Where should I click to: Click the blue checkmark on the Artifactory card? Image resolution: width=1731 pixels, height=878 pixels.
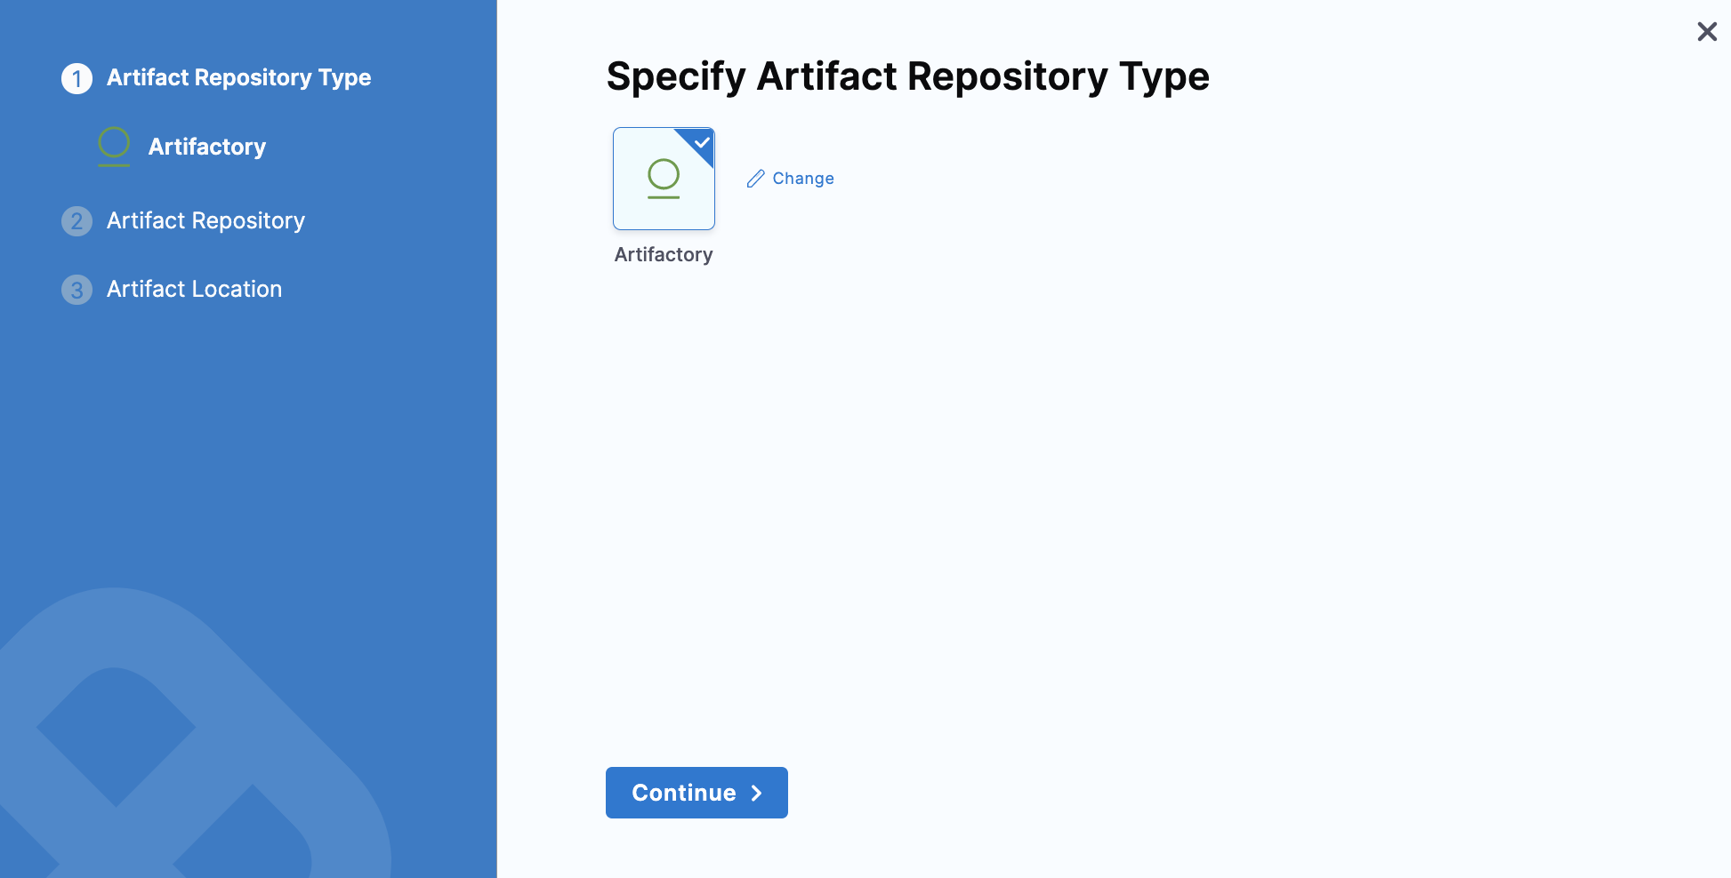coord(702,142)
